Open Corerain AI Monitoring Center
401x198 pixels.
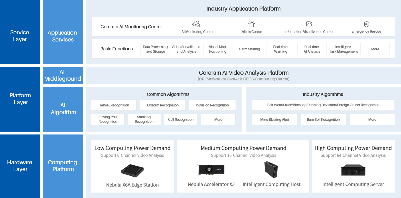131,27
